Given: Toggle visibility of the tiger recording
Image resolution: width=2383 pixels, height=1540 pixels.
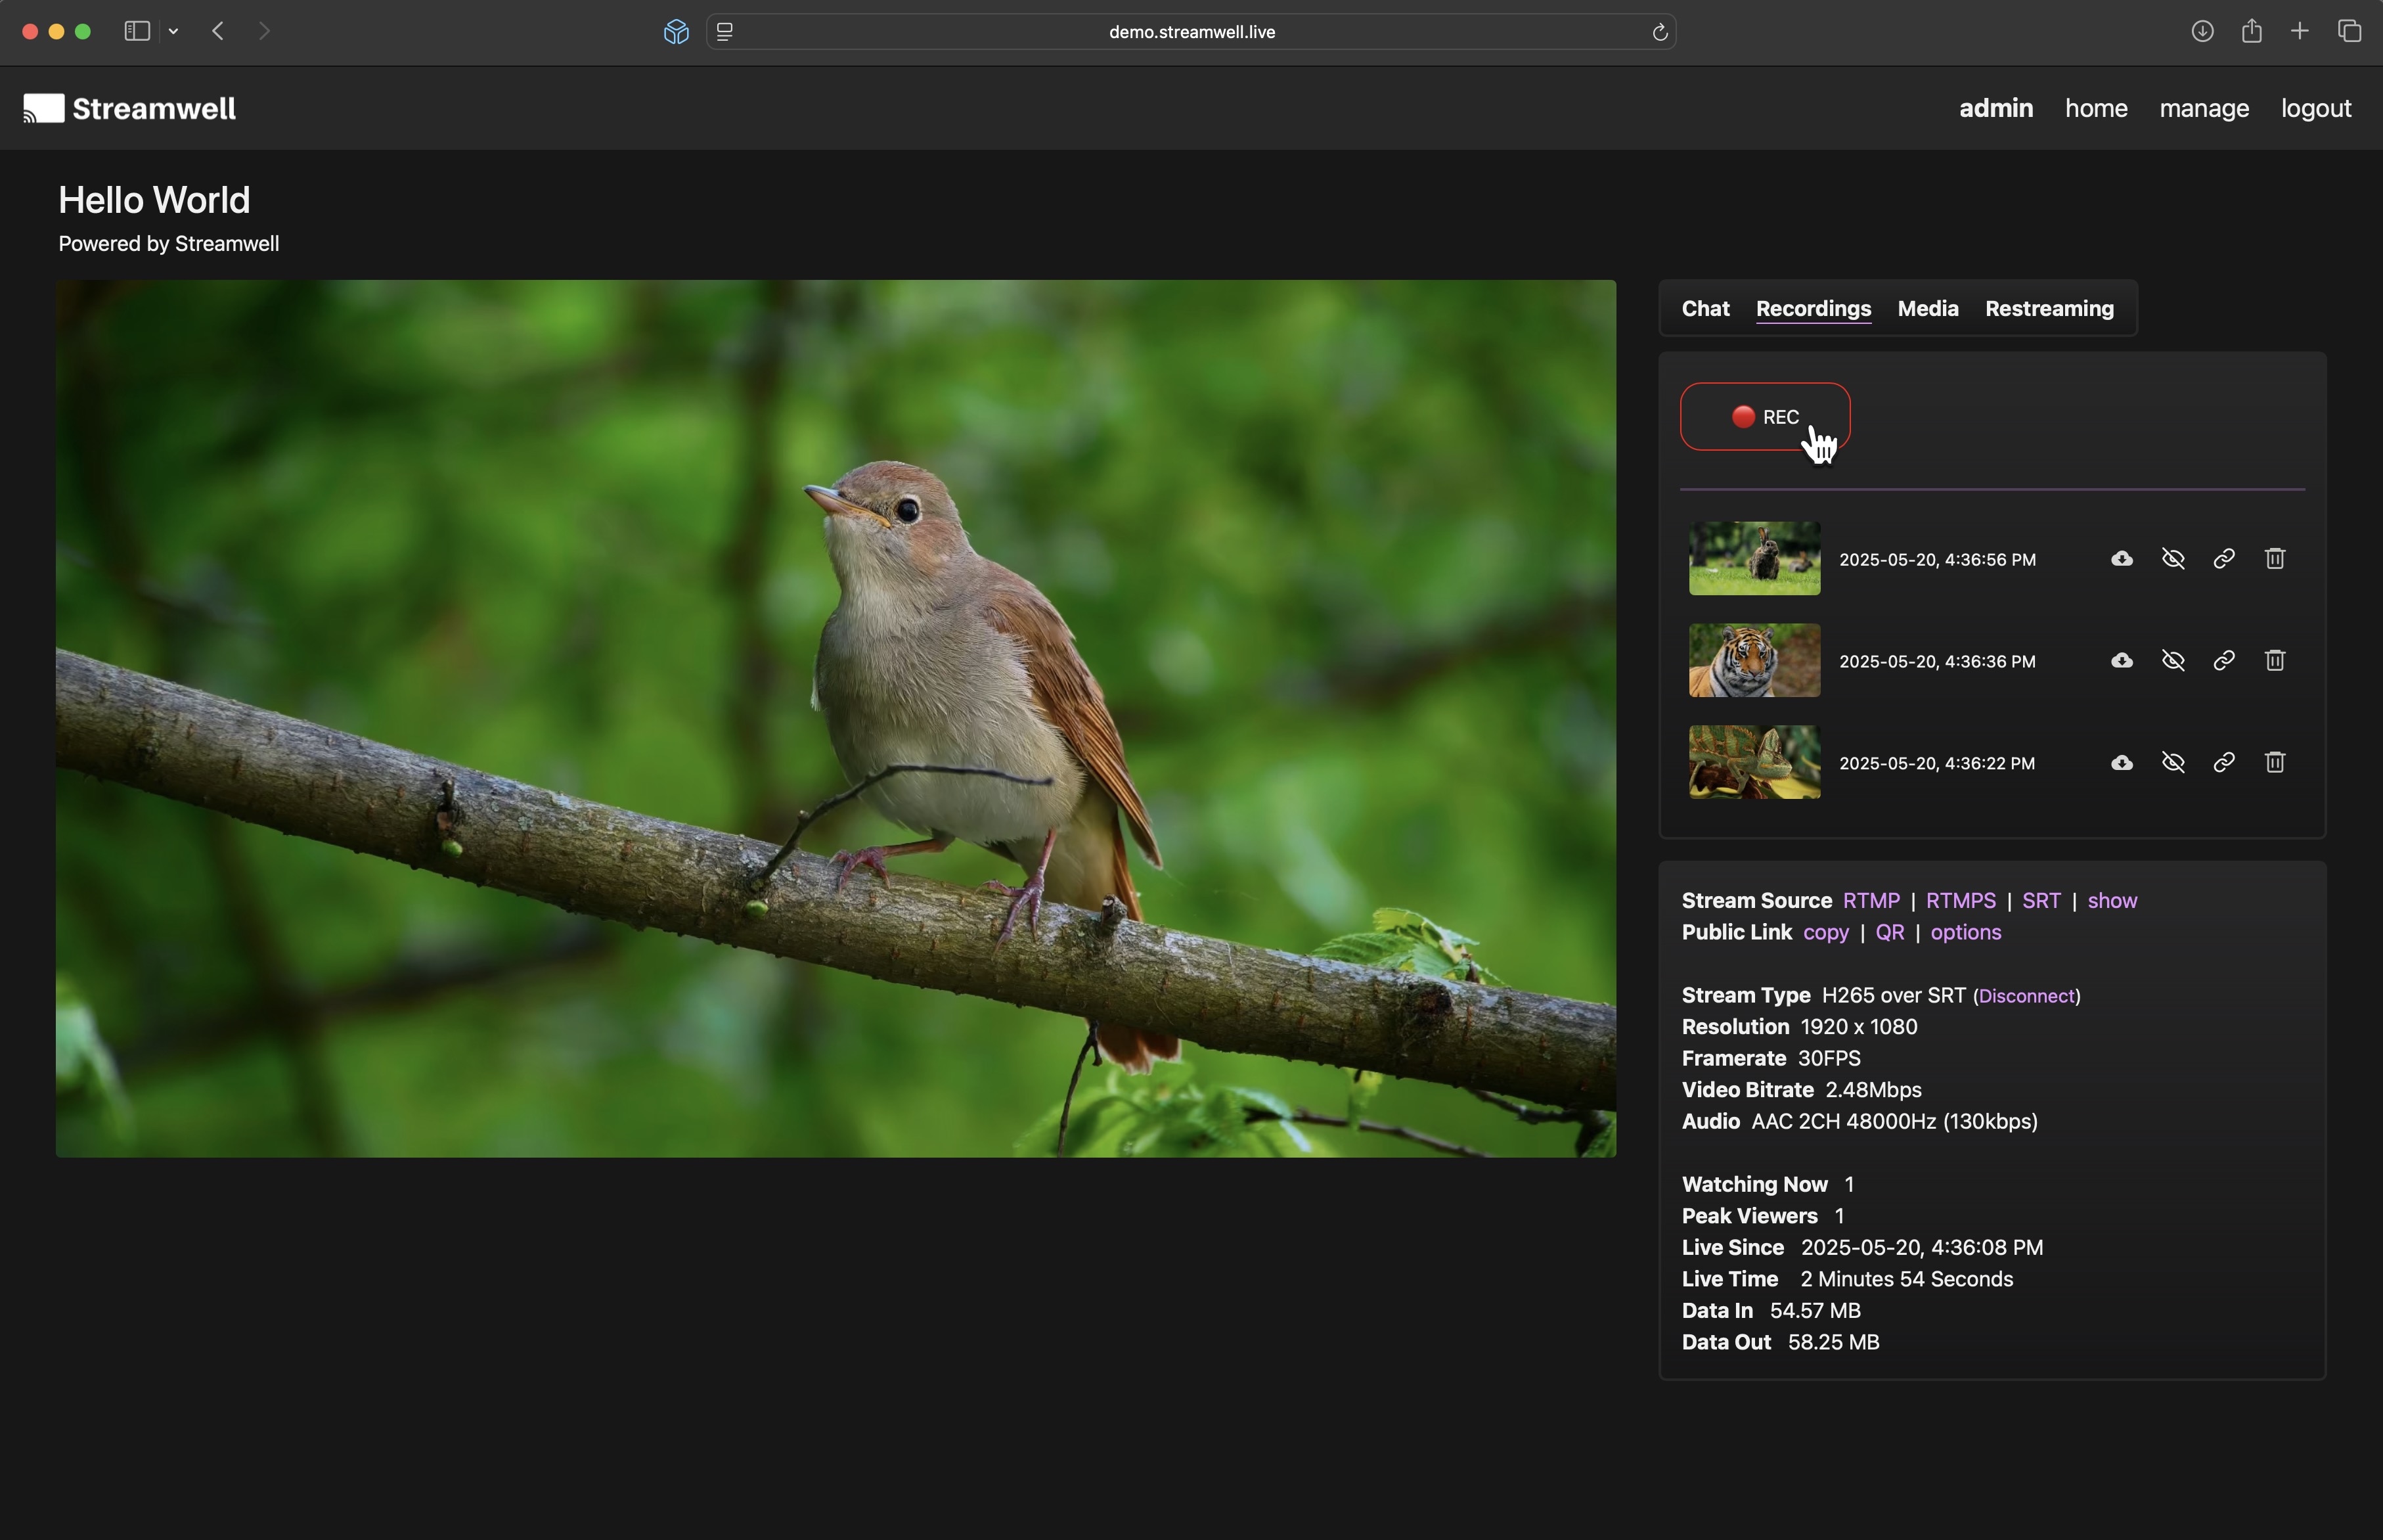Looking at the screenshot, I should point(2172,661).
